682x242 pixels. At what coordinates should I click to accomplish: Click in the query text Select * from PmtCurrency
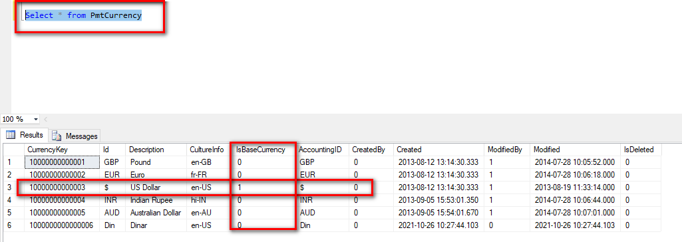(x=84, y=16)
